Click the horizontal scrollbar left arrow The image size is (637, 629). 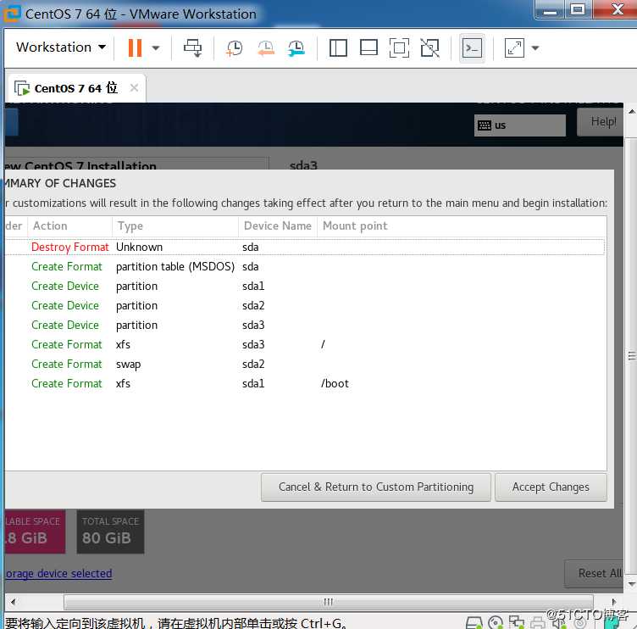point(13,601)
